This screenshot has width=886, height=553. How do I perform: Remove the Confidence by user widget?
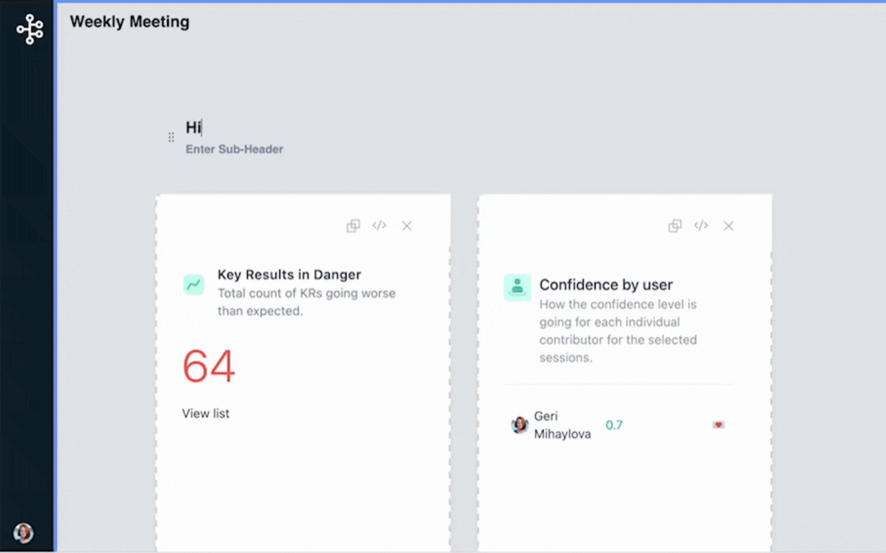(x=728, y=226)
